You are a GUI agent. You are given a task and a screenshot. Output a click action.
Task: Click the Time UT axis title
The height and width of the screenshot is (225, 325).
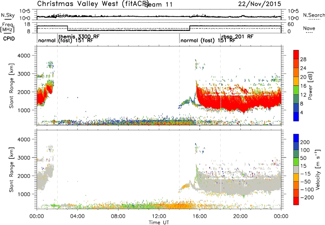(x=159, y=223)
